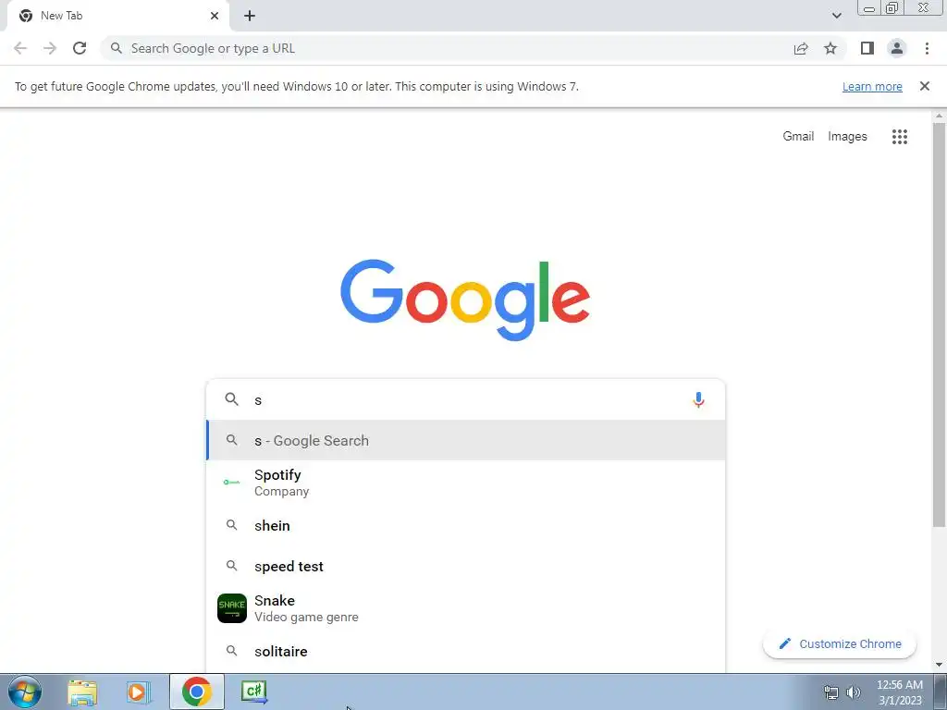Select the New Tab tab
Viewport: 947px width, 710px height.
pyautogui.click(x=117, y=16)
